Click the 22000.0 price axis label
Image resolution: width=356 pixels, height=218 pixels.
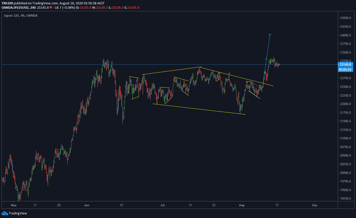[x=346, y=104]
